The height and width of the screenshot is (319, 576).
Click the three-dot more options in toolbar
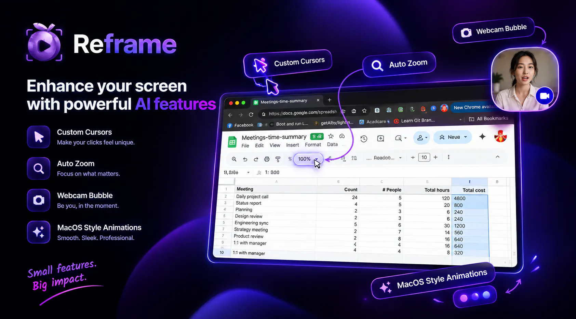point(448,157)
